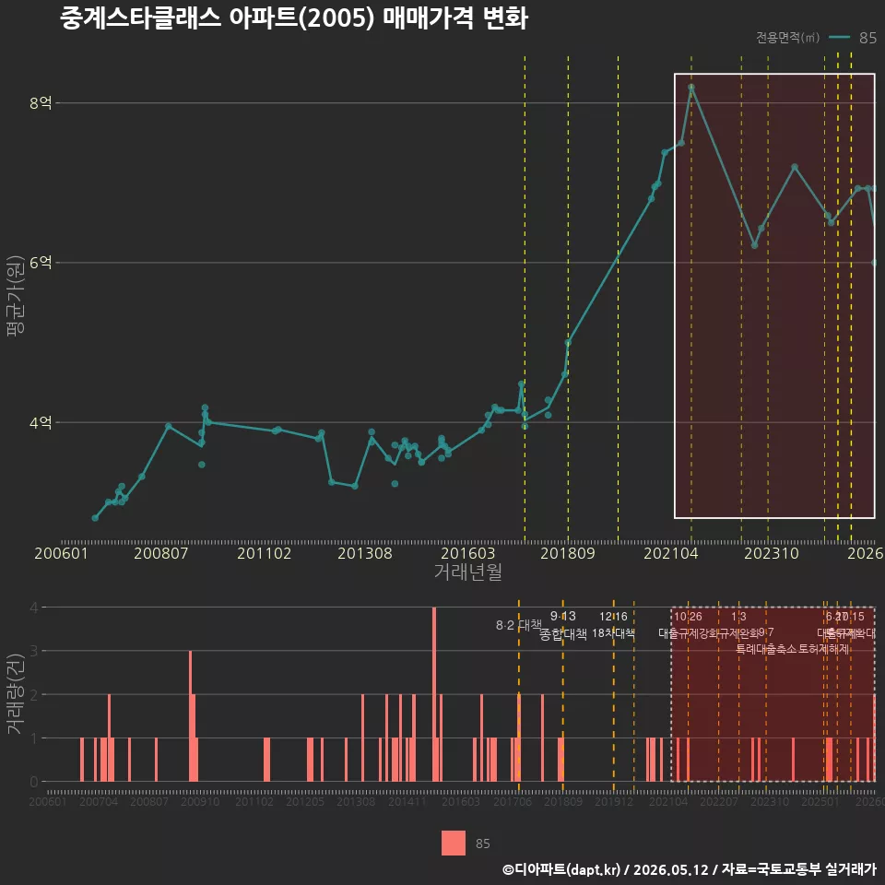Click the 1·3 date annotation label
885x885 pixels.
[x=738, y=617]
